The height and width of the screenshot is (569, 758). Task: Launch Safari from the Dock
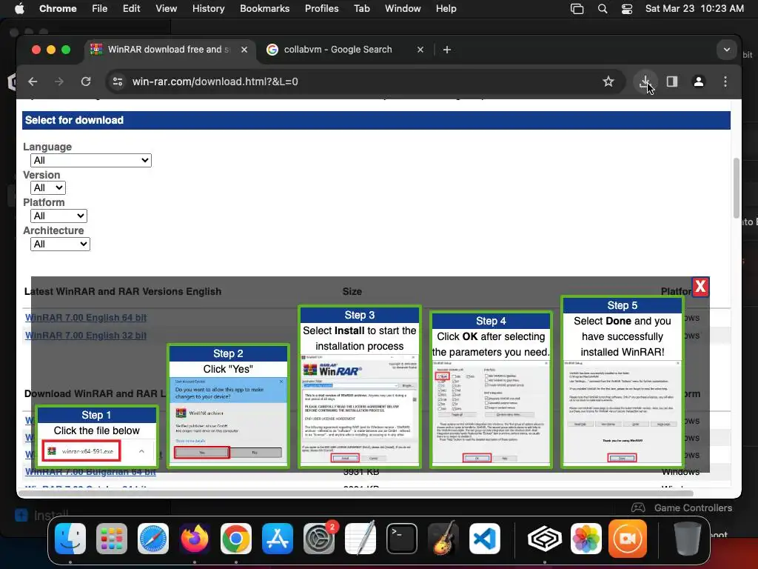tap(153, 539)
